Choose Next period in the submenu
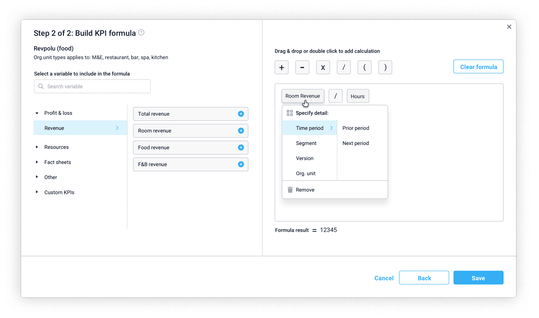The image size is (539, 318). coord(356,143)
